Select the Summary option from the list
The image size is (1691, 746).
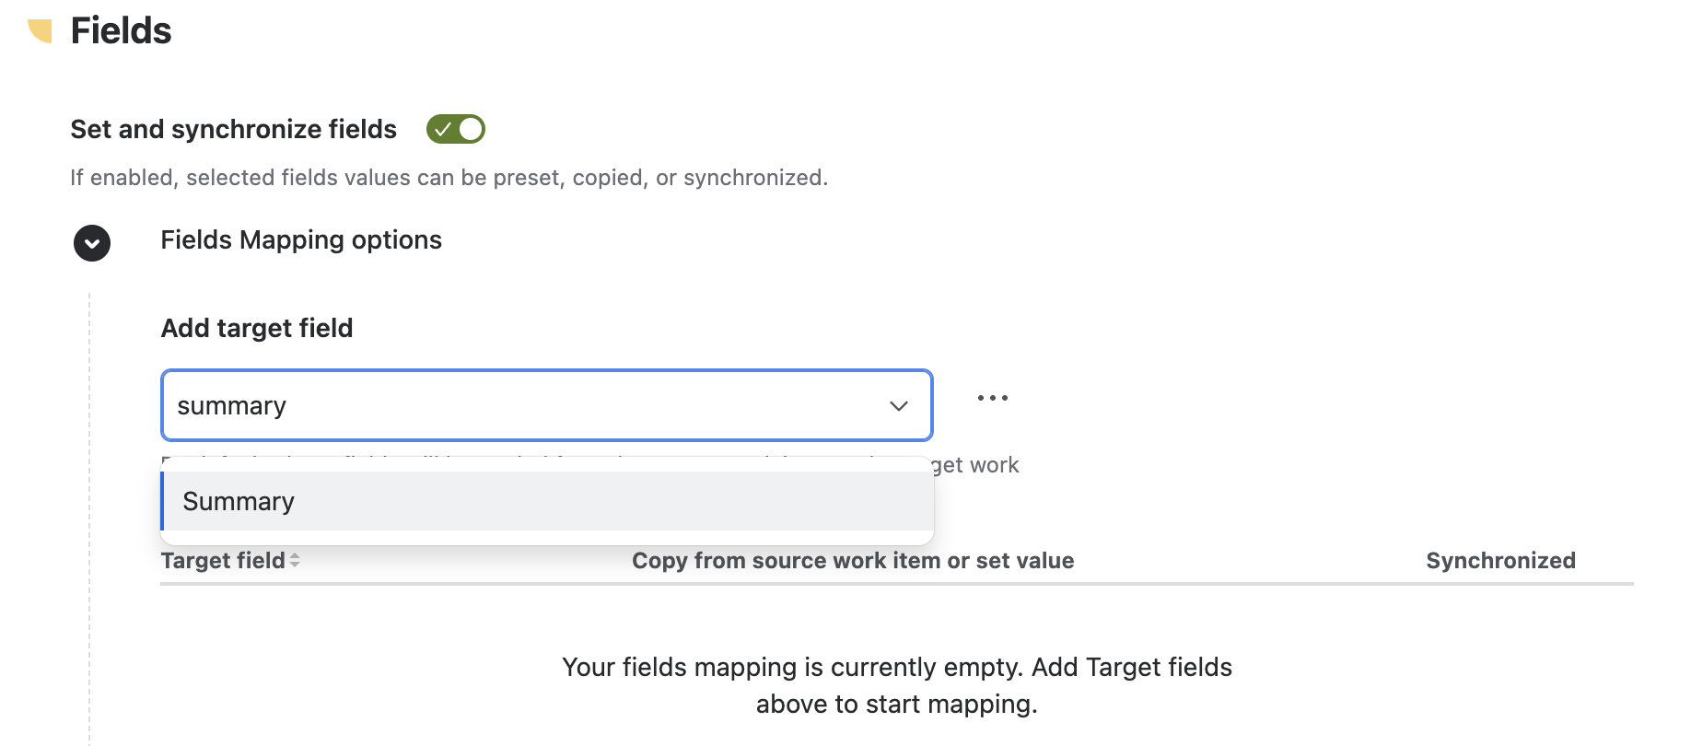coord(547,501)
